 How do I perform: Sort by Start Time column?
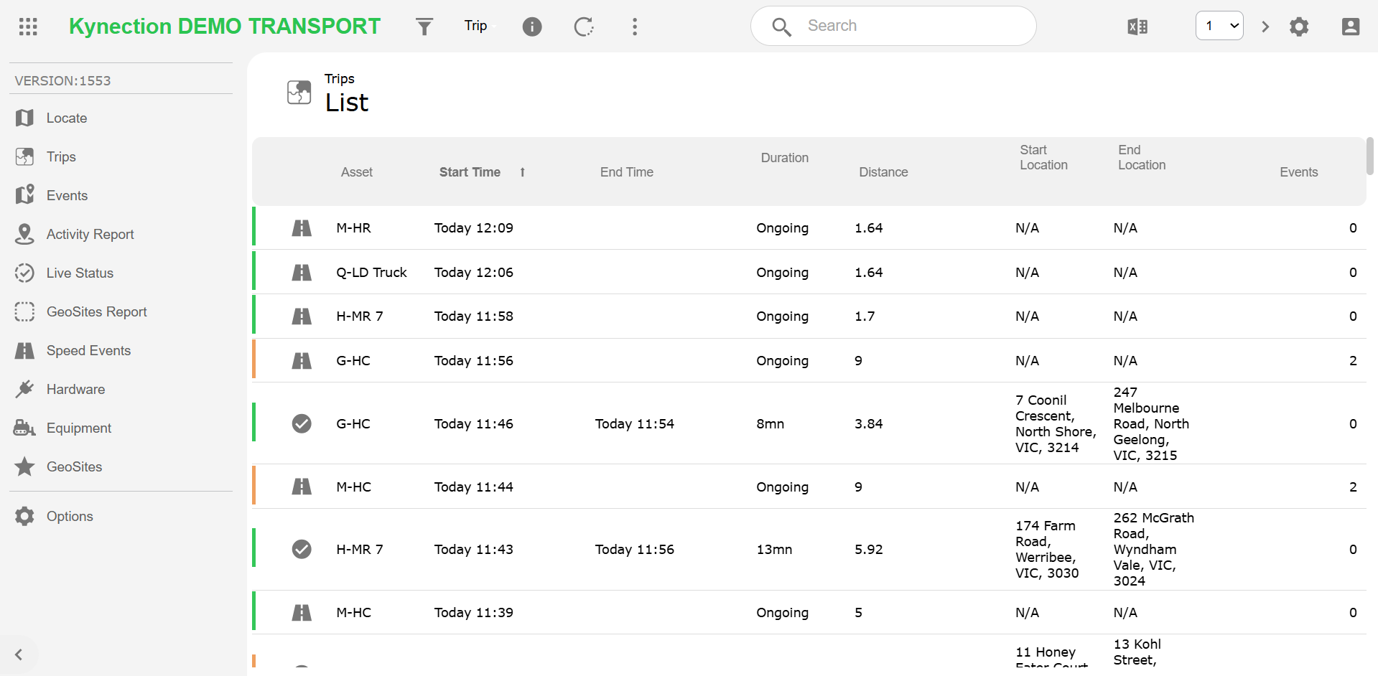pos(470,172)
